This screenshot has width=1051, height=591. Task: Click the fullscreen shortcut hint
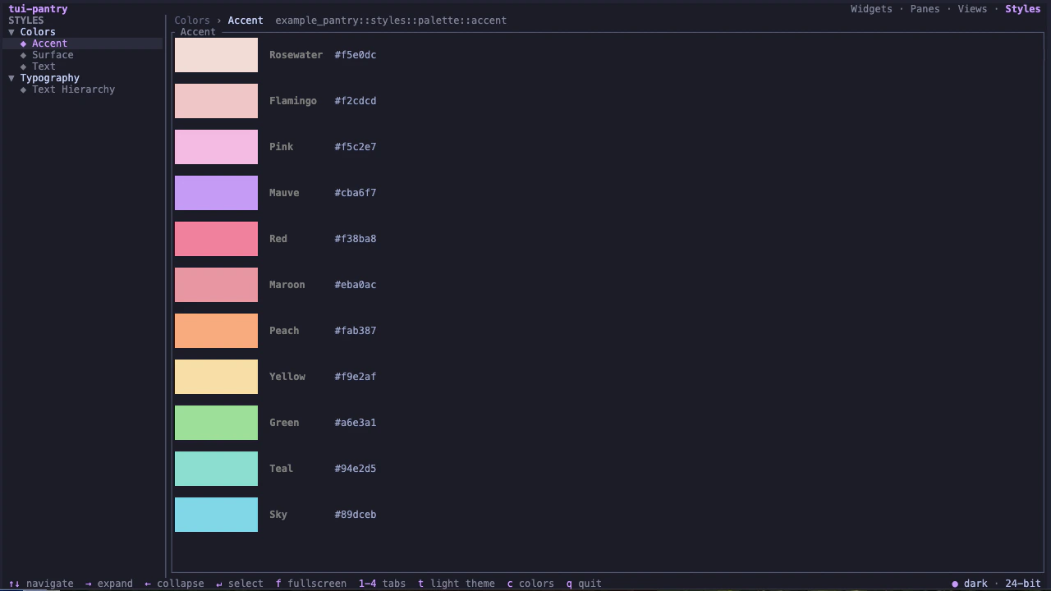pos(311,584)
